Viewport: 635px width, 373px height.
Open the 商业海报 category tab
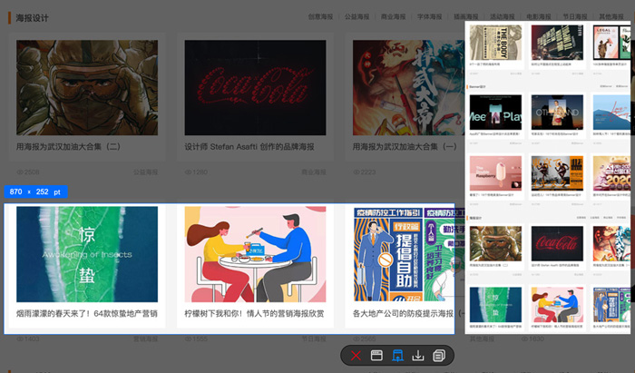pyautogui.click(x=393, y=16)
